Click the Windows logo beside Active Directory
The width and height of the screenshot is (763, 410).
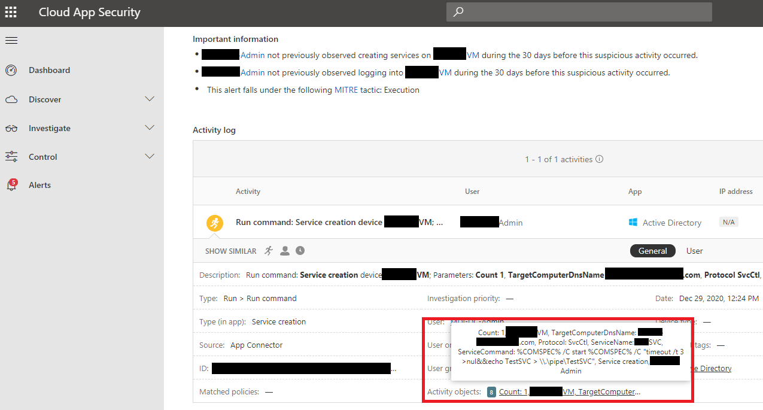[x=633, y=223]
